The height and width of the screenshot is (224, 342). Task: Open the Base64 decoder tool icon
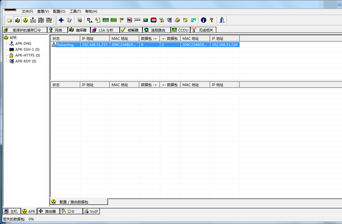(x=90, y=20)
